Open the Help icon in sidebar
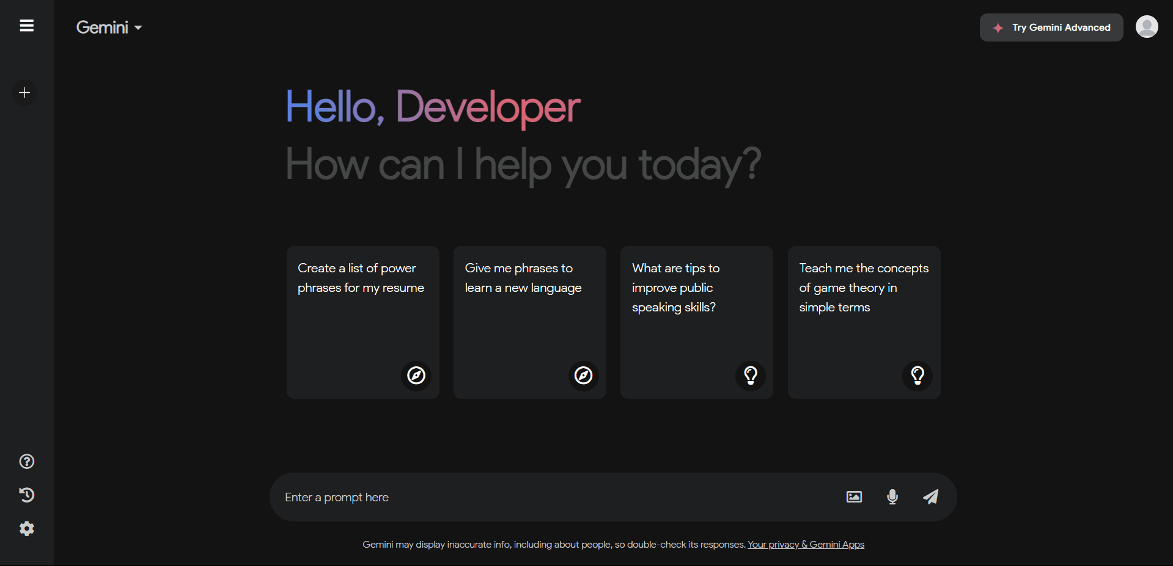The width and height of the screenshot is (1173, 566). coord(27,462)
